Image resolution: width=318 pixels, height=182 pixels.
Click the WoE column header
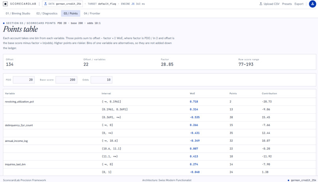coord(192,94)
